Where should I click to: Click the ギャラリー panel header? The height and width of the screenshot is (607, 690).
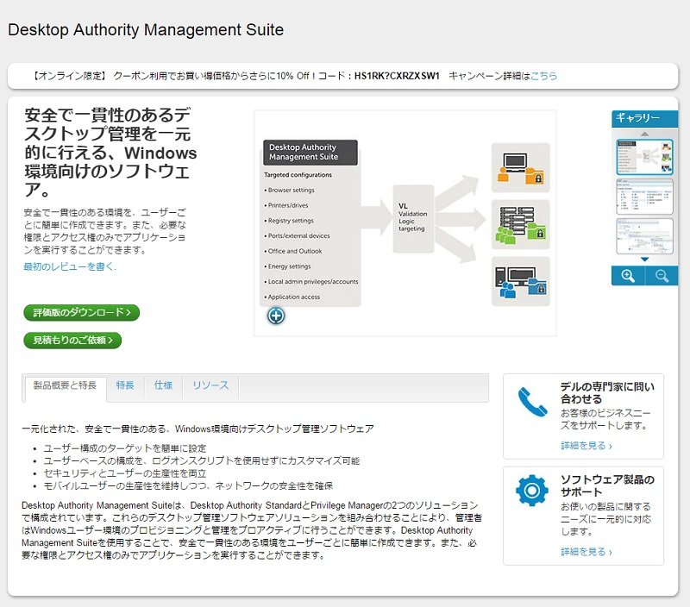644,118
